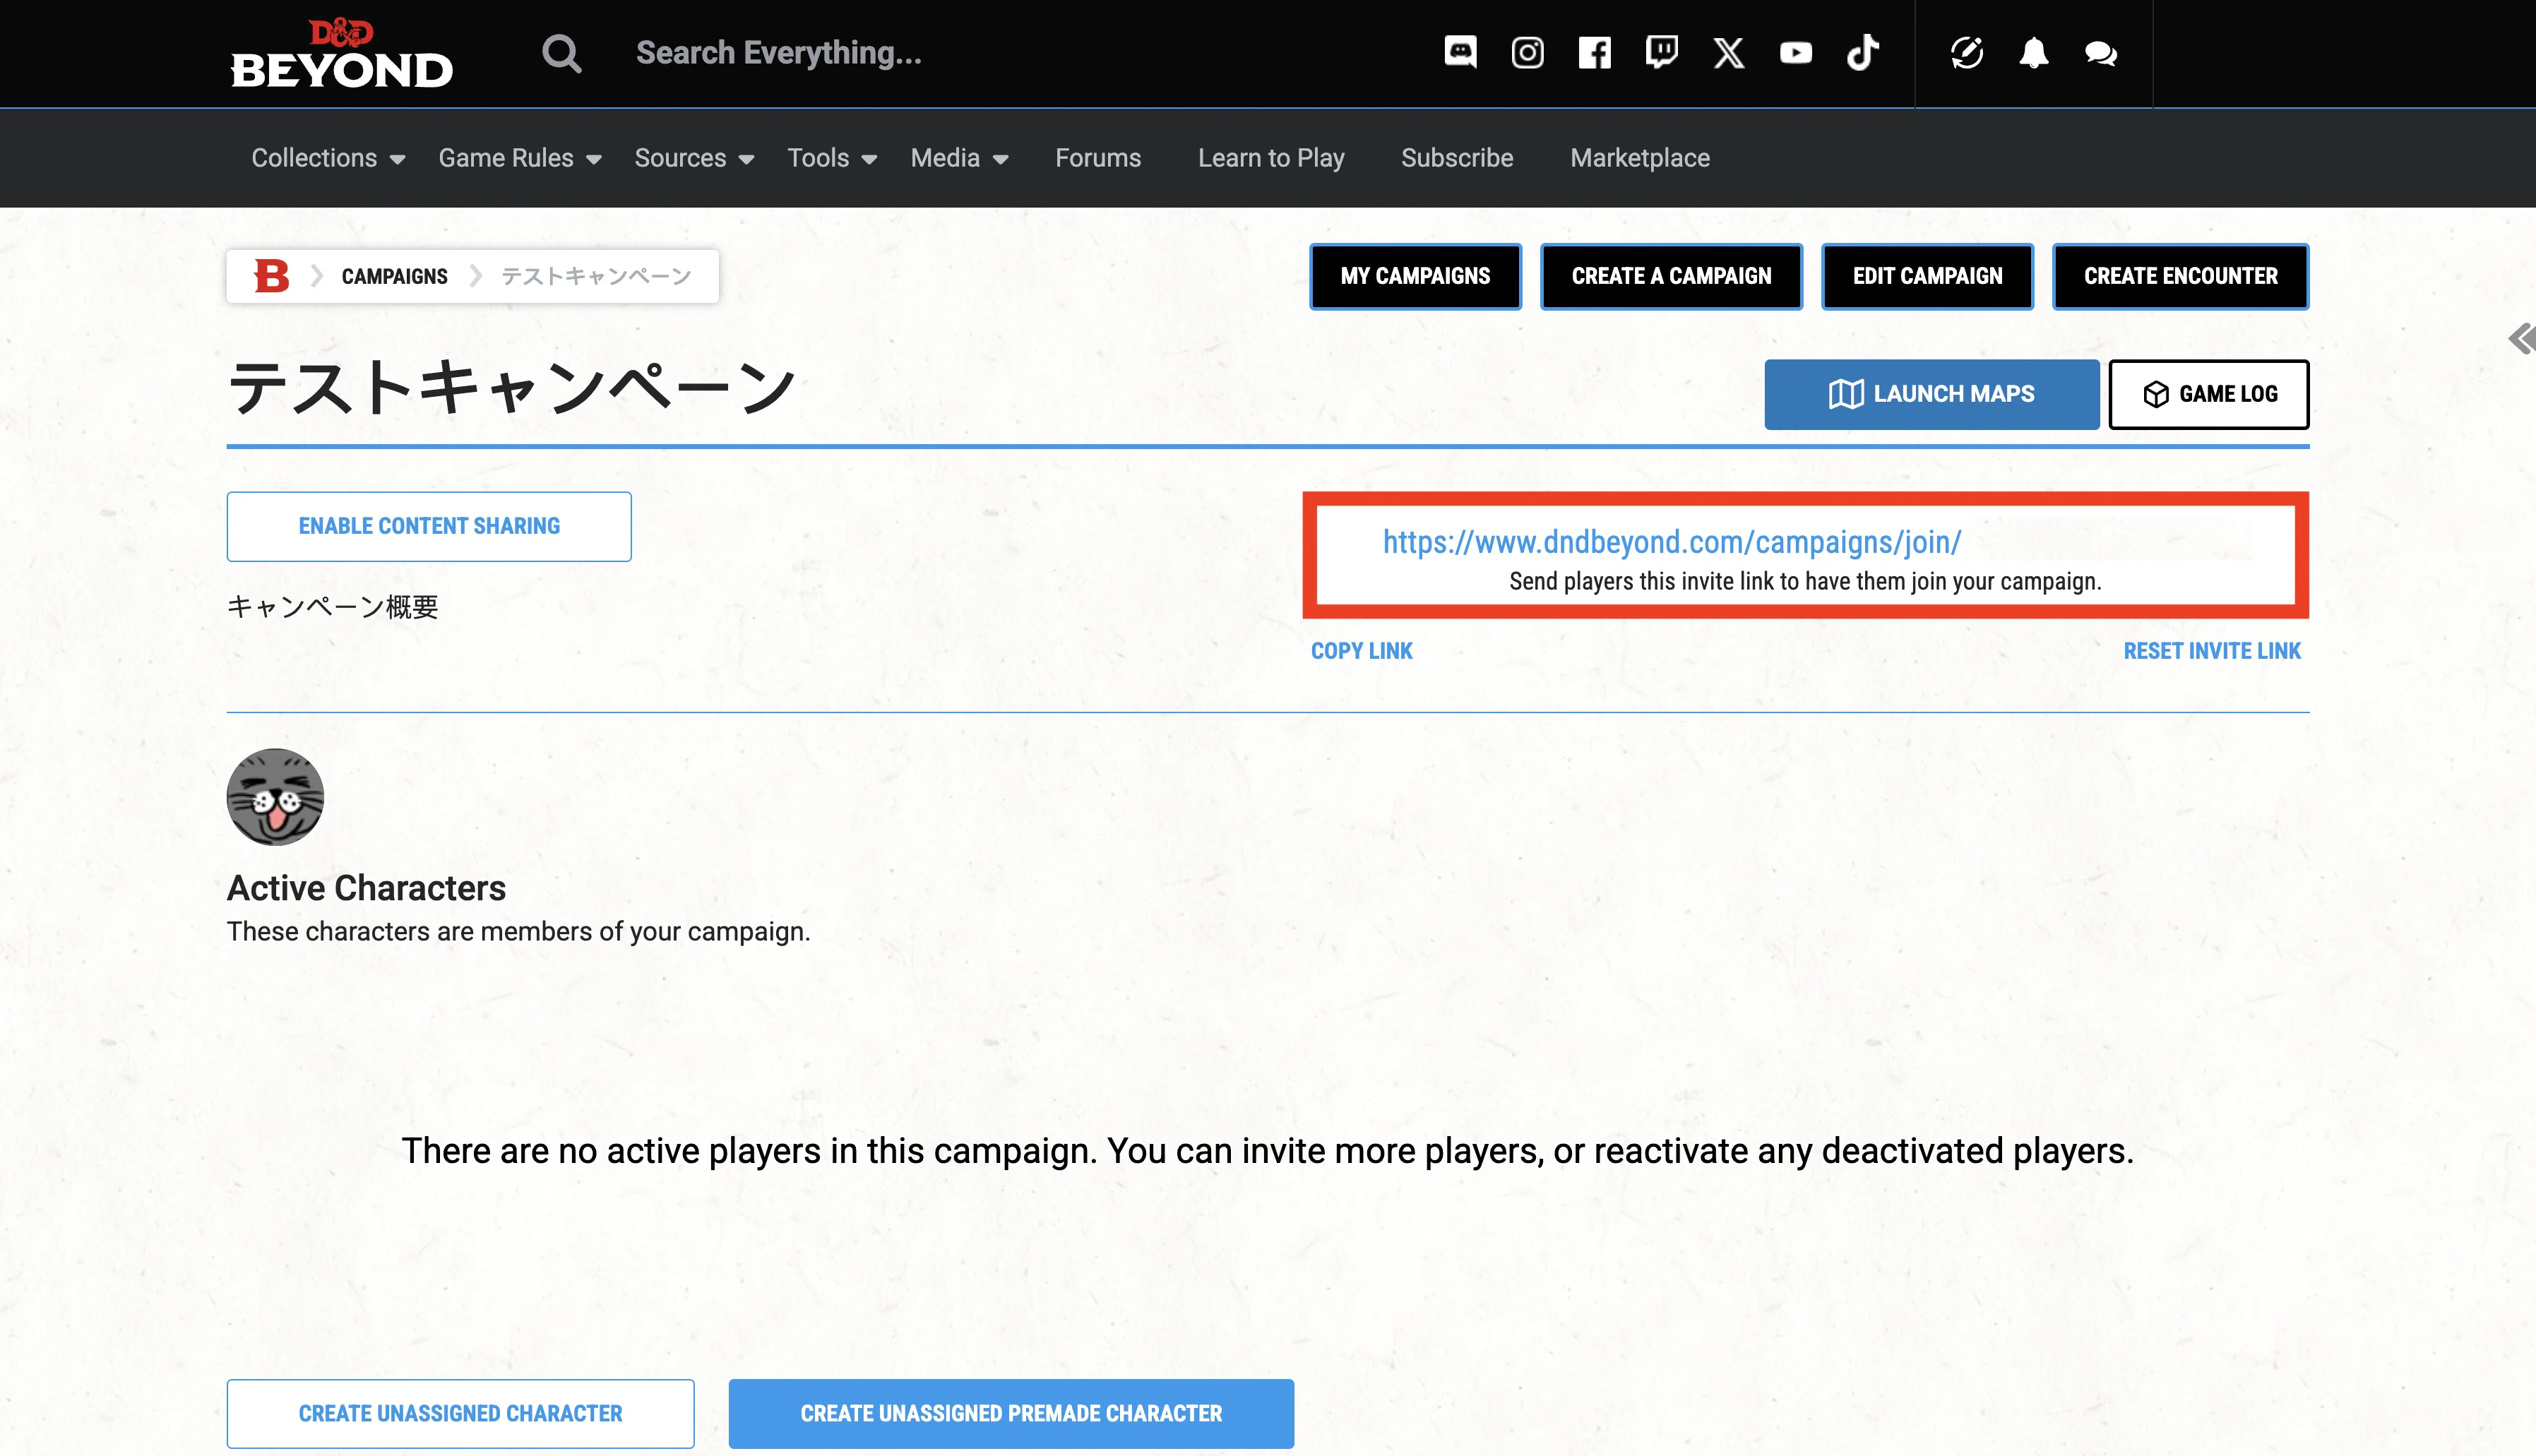The height and width of the screenshot is (1456, 2536).
Task: Click "These characters are members" text
Action: click(518, 931)
